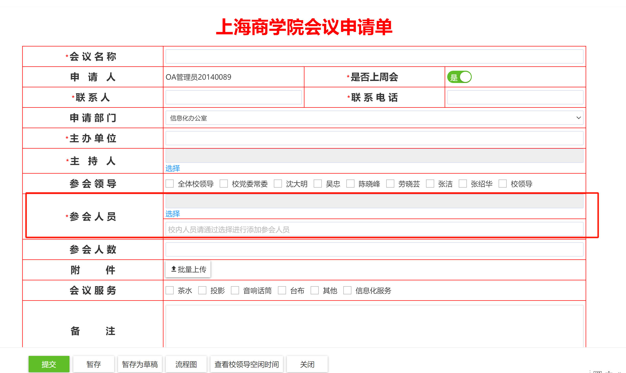
Task: Check the 全体校领导 checkbox
Action: (x=170, y=184)
